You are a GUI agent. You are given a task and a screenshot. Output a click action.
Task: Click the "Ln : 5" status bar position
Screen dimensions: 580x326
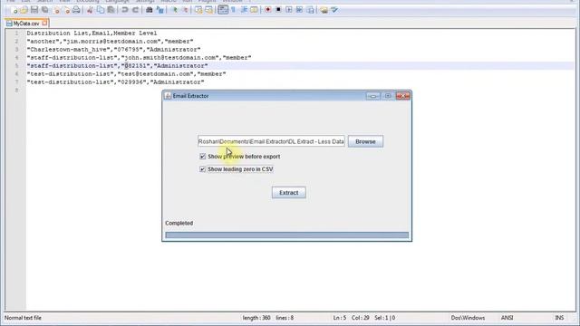click(x=340, y=318)
